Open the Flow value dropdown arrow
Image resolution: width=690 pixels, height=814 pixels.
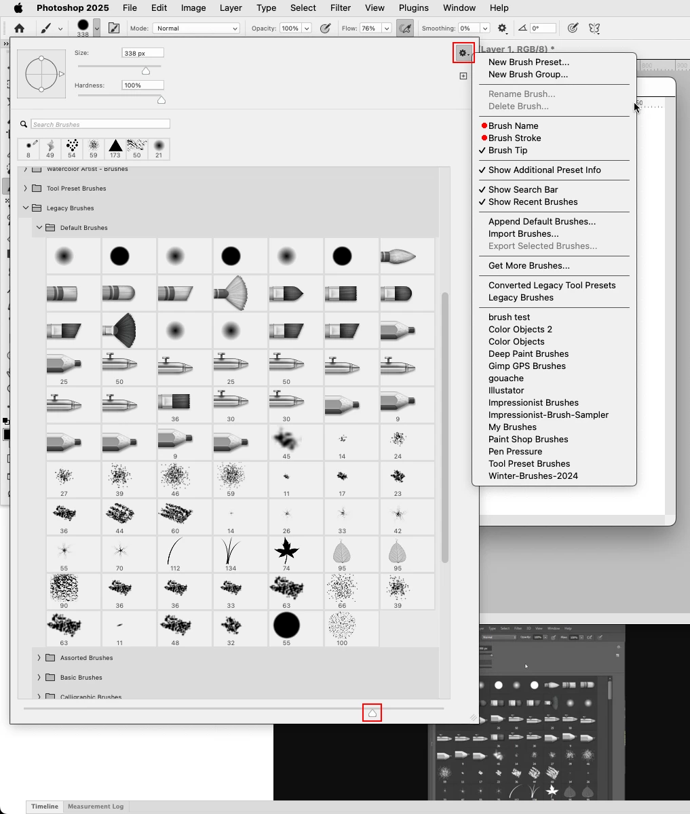386,28
